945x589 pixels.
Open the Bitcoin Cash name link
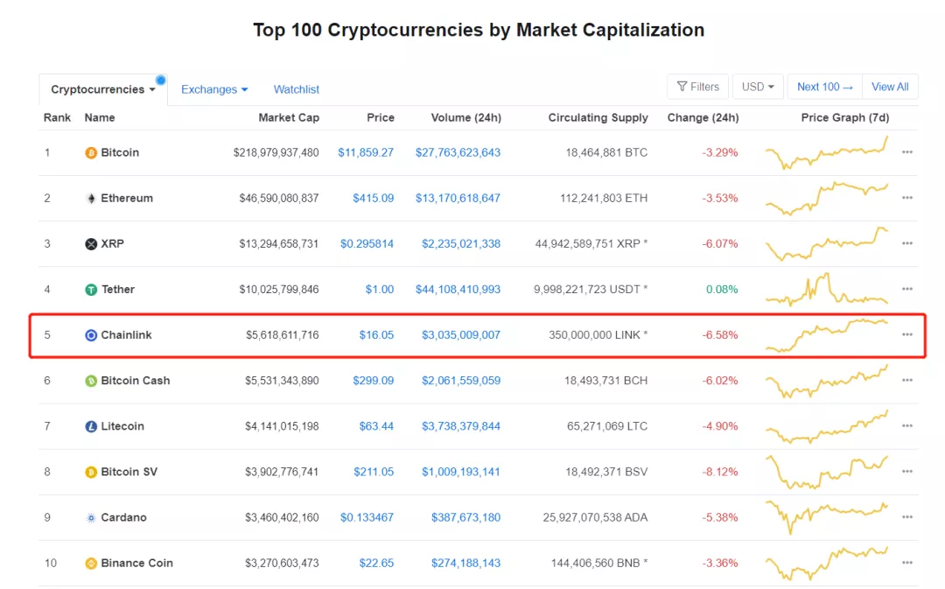[136, 381]
